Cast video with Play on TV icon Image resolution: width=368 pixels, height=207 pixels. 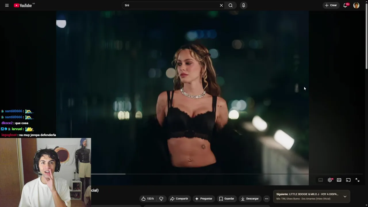point(348,180)
